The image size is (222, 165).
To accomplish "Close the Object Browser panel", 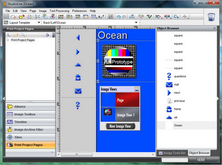I will tap(214, 28).
